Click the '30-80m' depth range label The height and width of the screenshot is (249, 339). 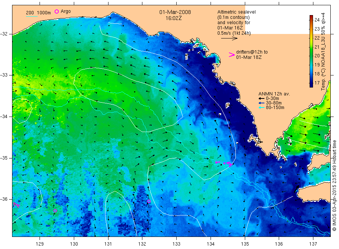coord(274,103)
